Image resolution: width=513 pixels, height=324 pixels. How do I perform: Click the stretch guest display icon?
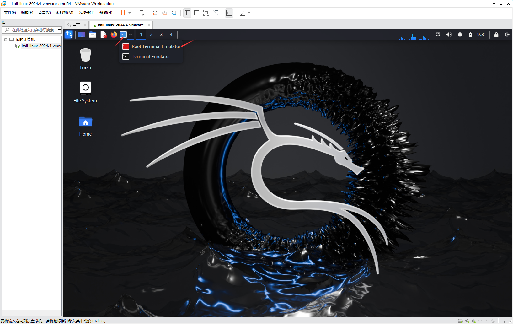pyautogui.click(x=243, y=13)
